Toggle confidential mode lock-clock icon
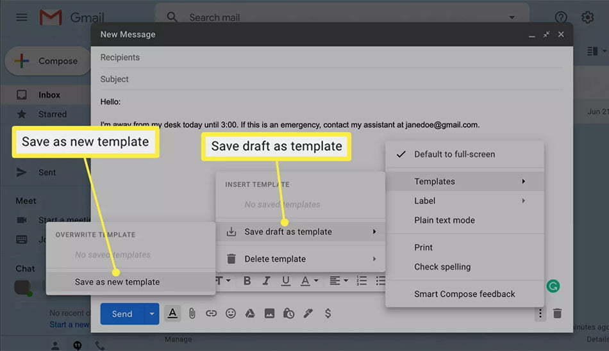 point(288,313)
